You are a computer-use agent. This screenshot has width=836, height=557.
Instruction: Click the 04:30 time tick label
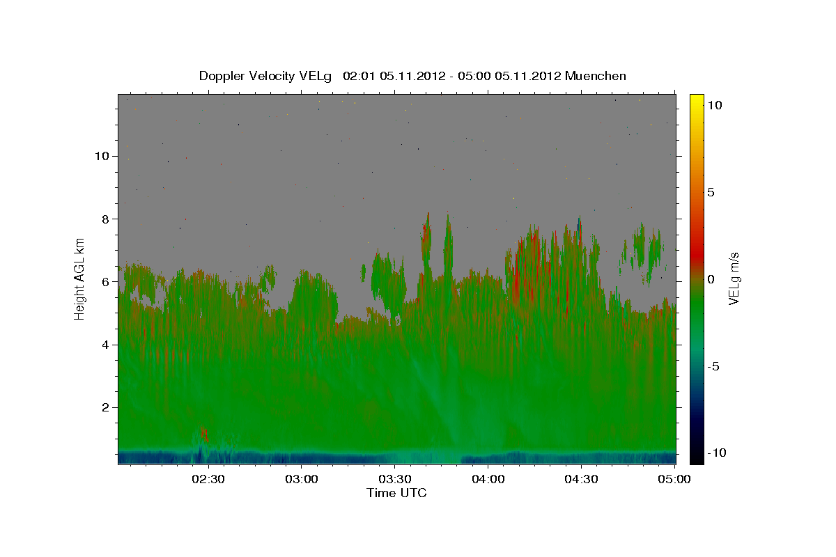click(x=581, y=479)
